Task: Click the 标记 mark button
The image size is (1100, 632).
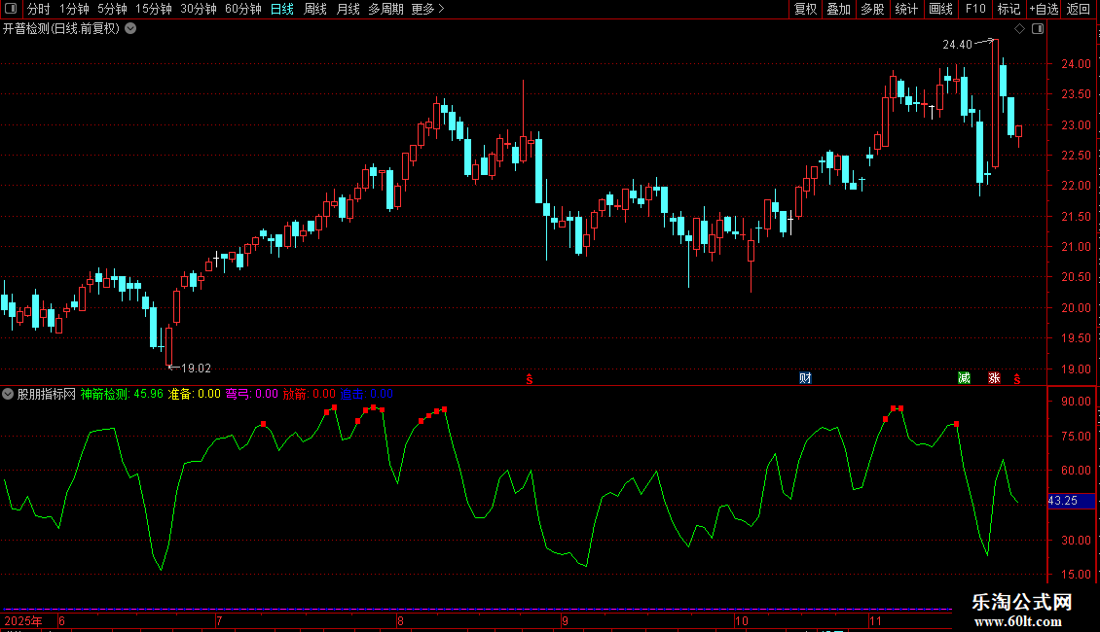Action: coord(1008,9)
